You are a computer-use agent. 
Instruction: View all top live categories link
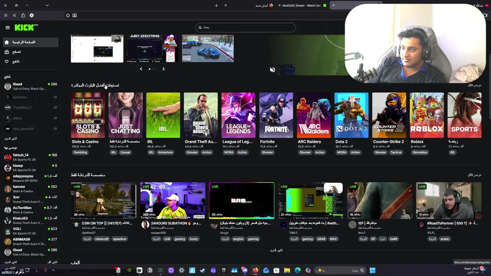point(475,85)
